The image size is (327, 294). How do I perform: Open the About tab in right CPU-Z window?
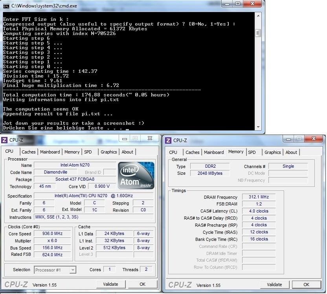[x=291, y=152]
